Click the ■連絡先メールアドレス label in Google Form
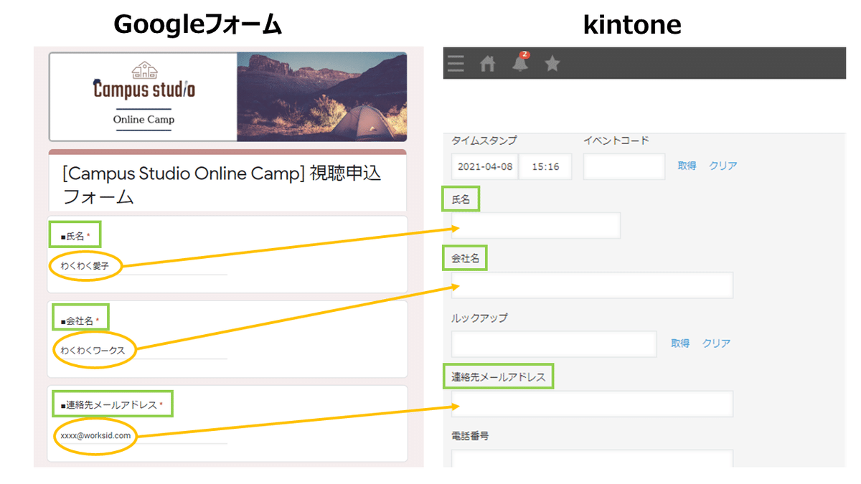 (x=111, y=405)
